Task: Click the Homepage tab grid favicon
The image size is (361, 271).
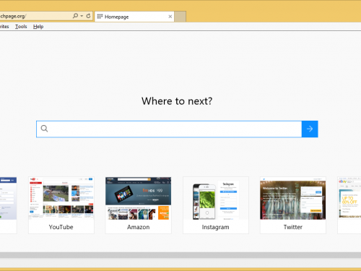Action: [100, 17]
